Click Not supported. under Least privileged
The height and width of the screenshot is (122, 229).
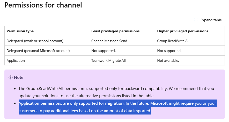tap(104, 51)
